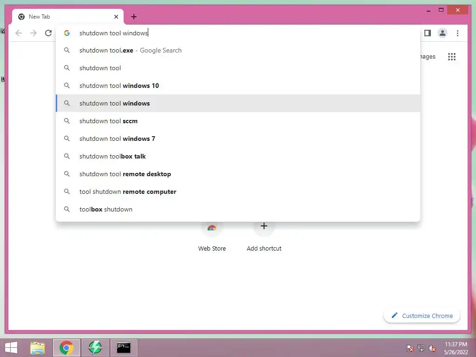Go back with the back arrow
The image size is (476, 357).
(19, 33)
